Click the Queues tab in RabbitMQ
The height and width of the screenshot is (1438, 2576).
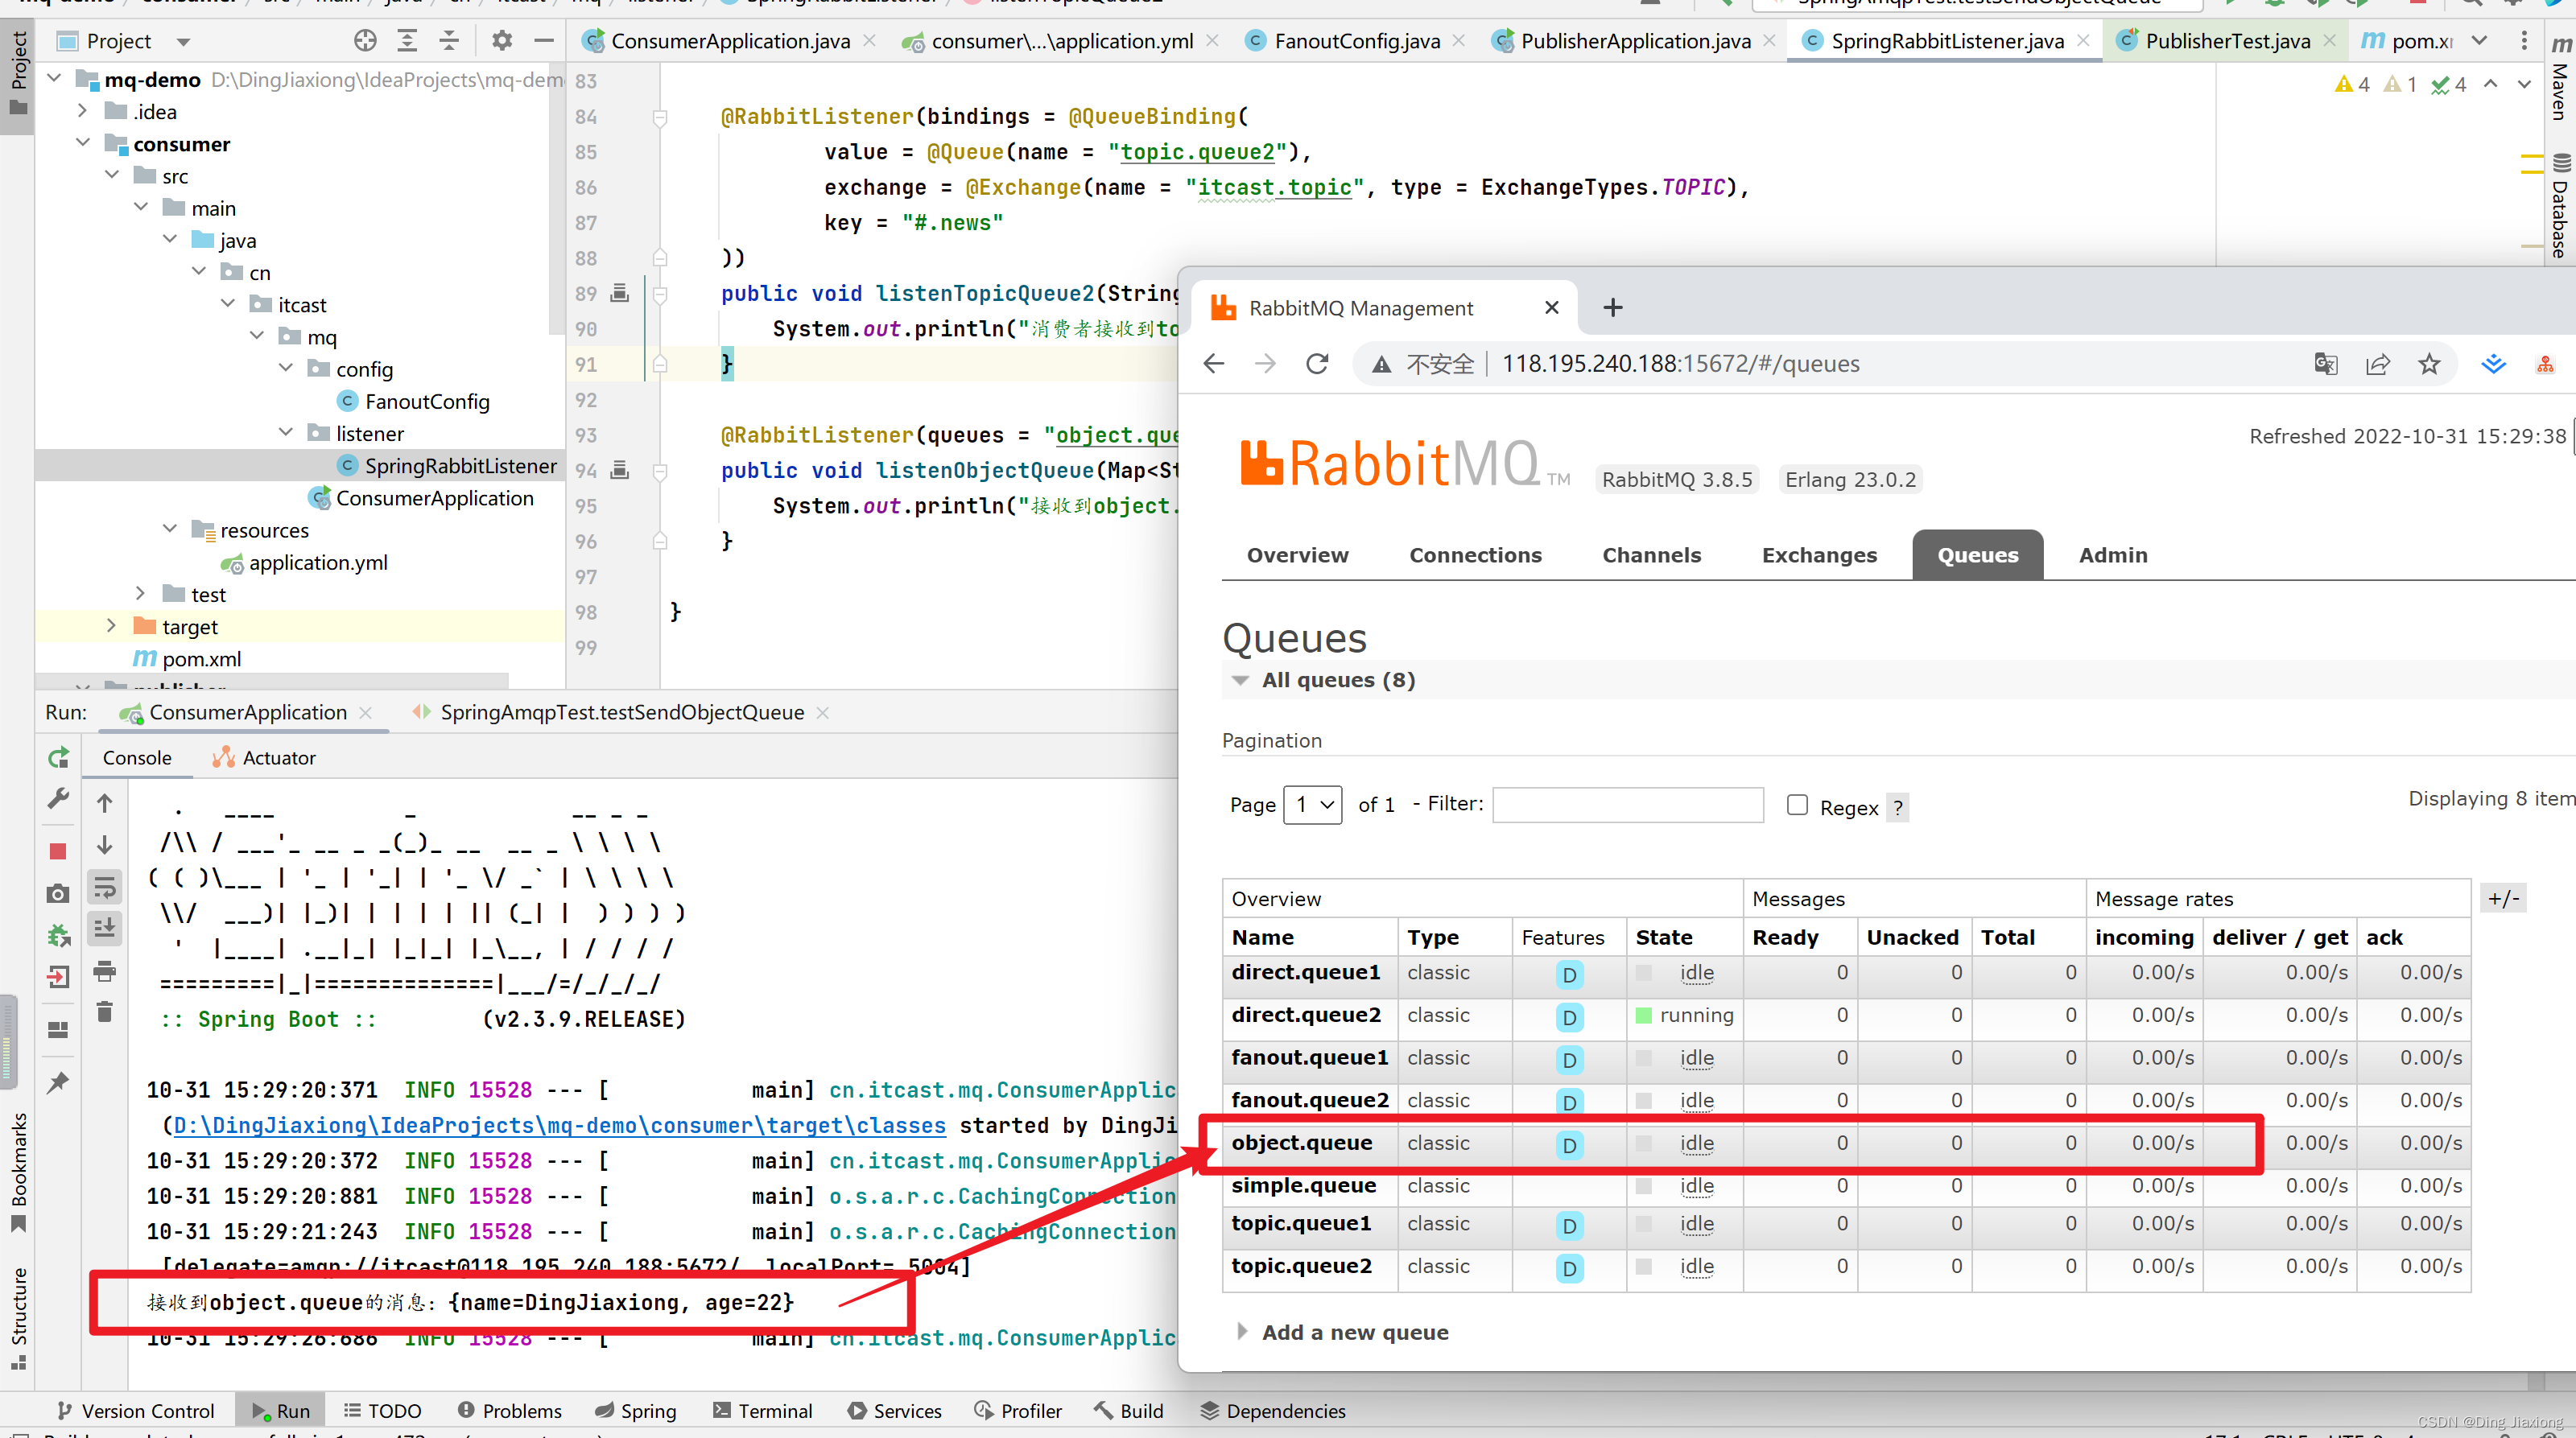click(1978, 554)
